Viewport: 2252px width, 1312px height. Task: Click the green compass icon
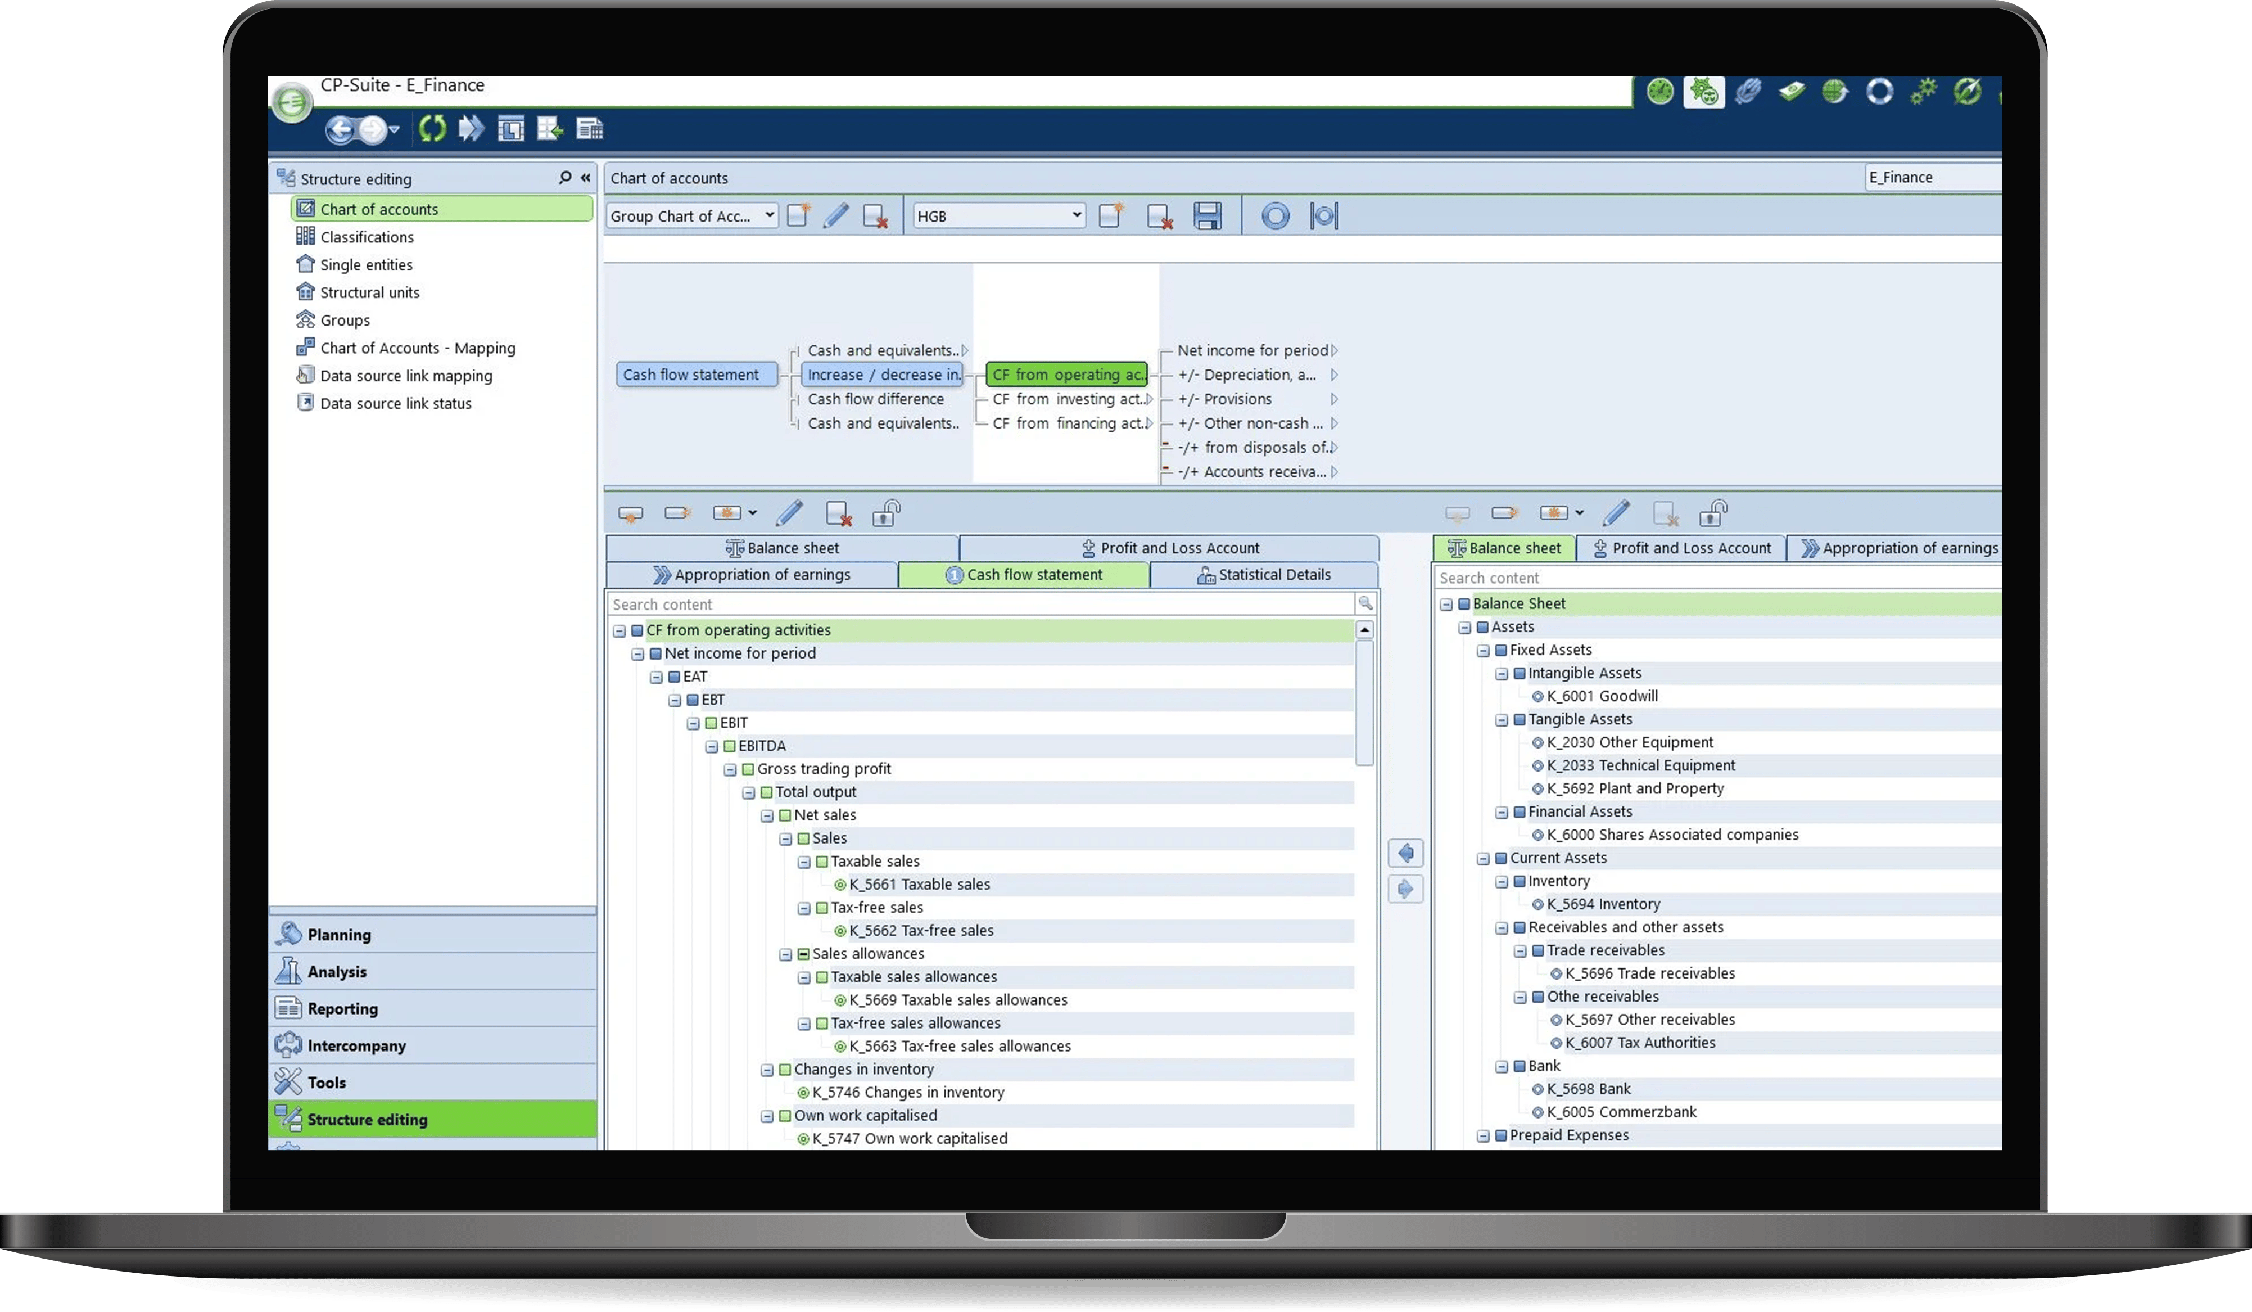pyautogui.click(x=1967, y=91)
